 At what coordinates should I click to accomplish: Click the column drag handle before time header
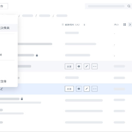(x=63, y=25)
